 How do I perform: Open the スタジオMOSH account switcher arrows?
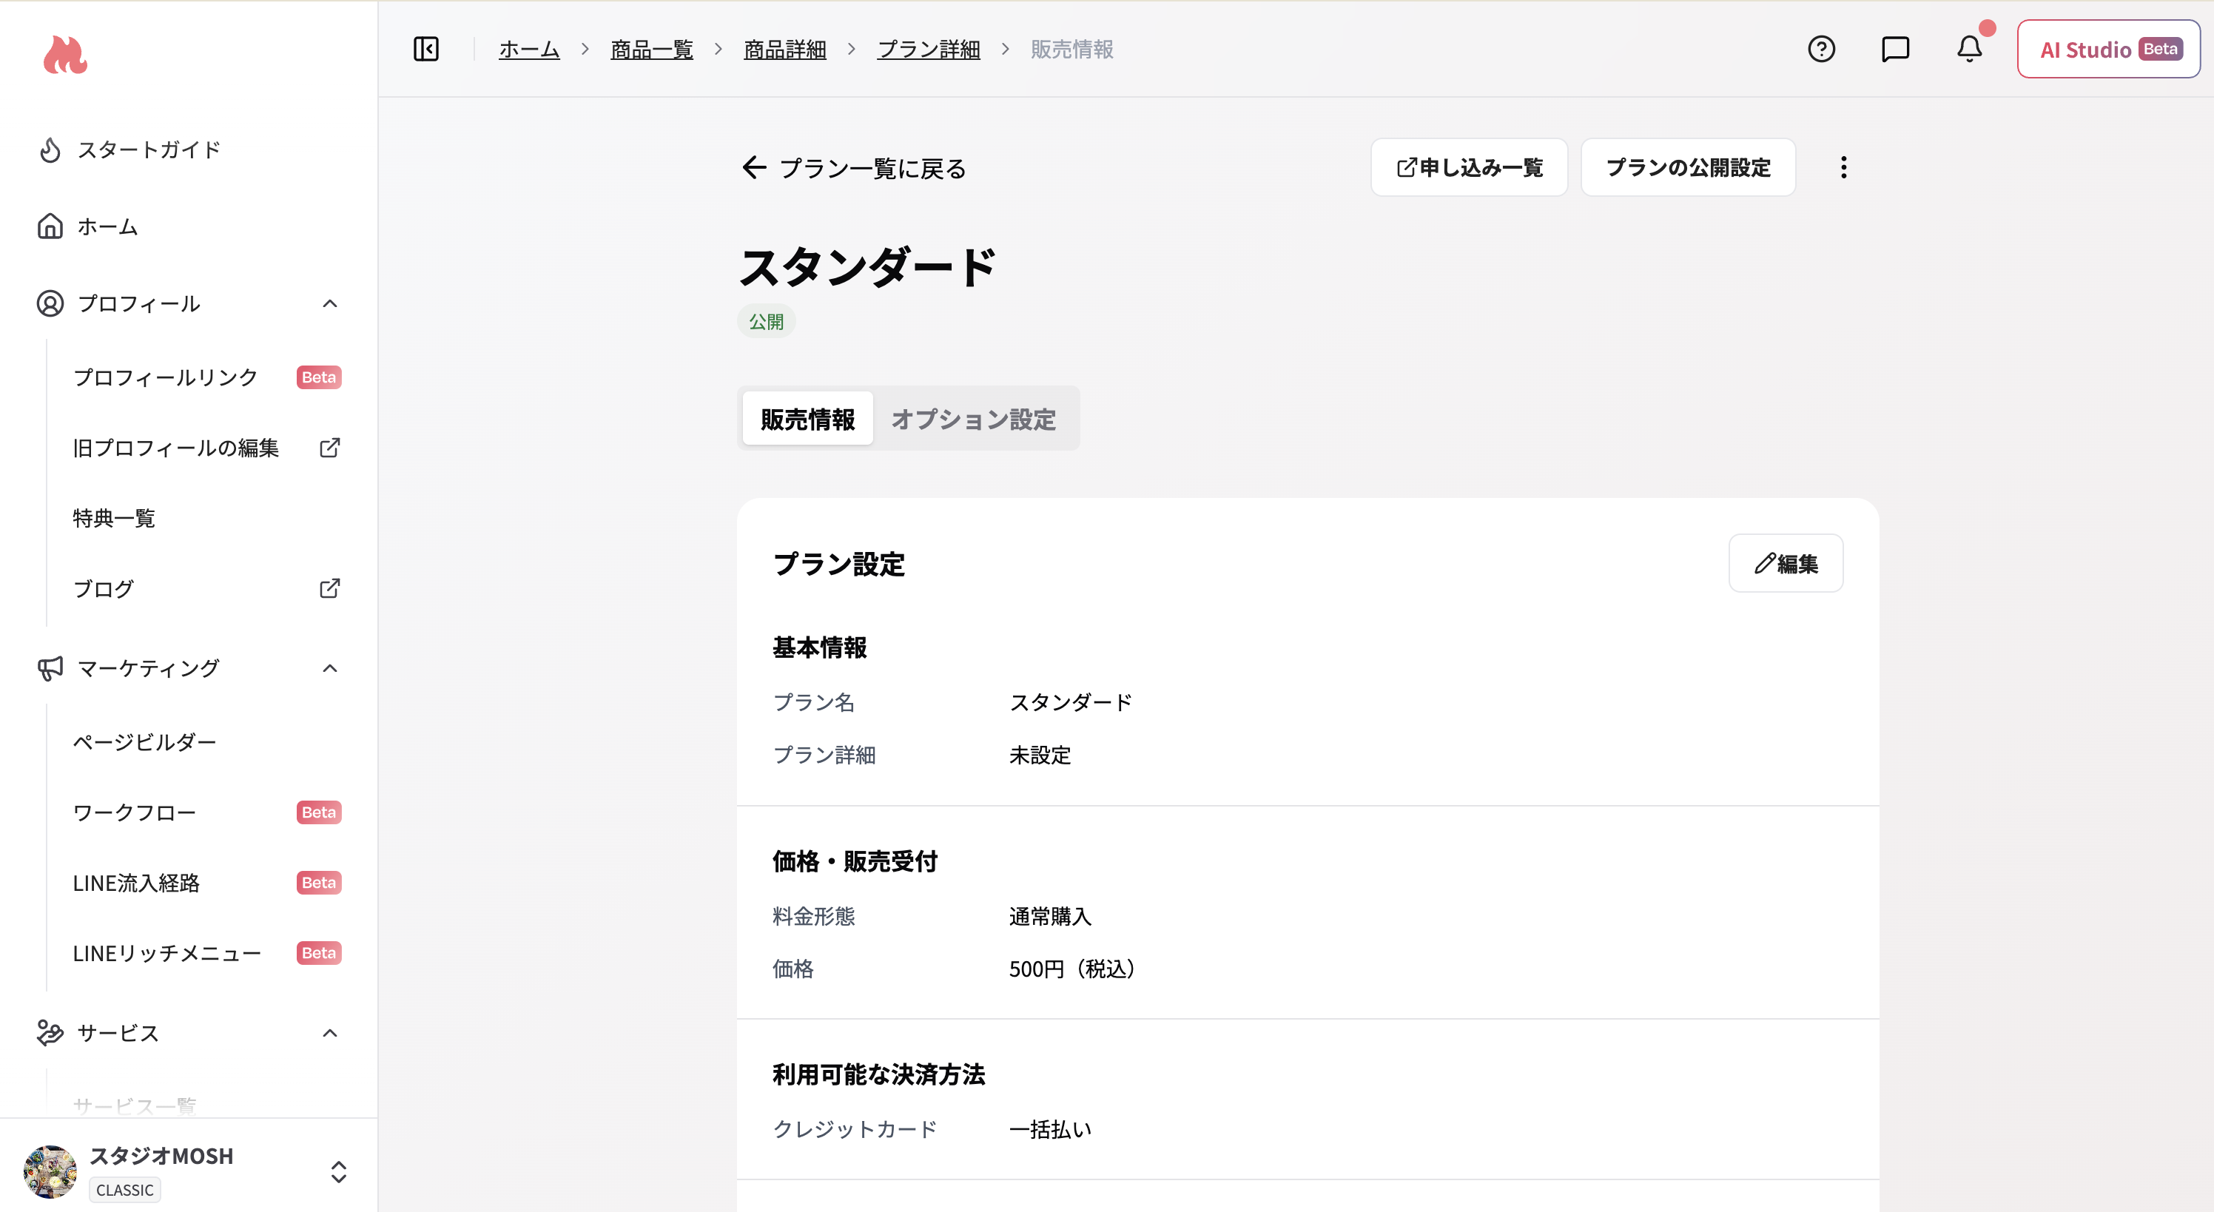[x=339, y=1171]
